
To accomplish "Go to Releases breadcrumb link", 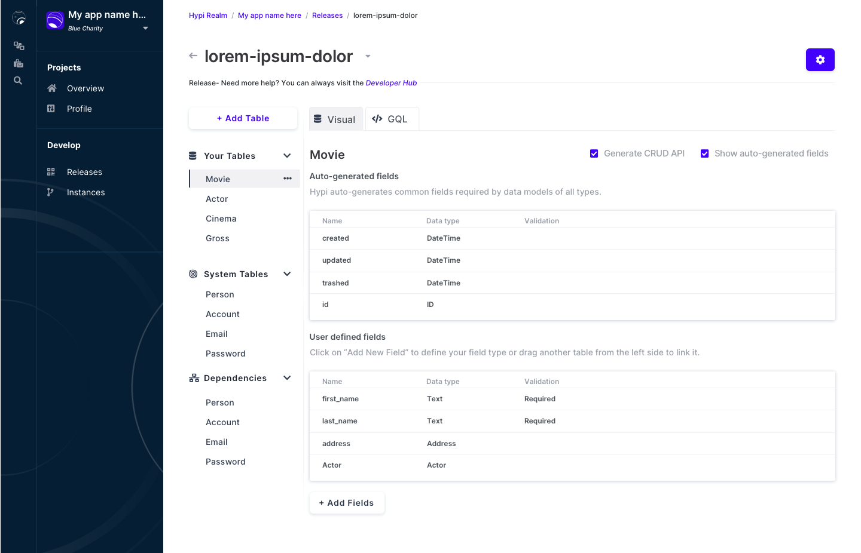I will pos(327,16).
